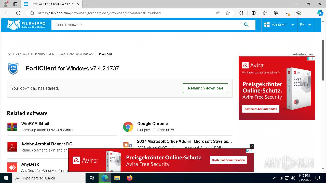Click the FileHippo logo
Viewport: 326px width, 183px height.
click(26, 25)
